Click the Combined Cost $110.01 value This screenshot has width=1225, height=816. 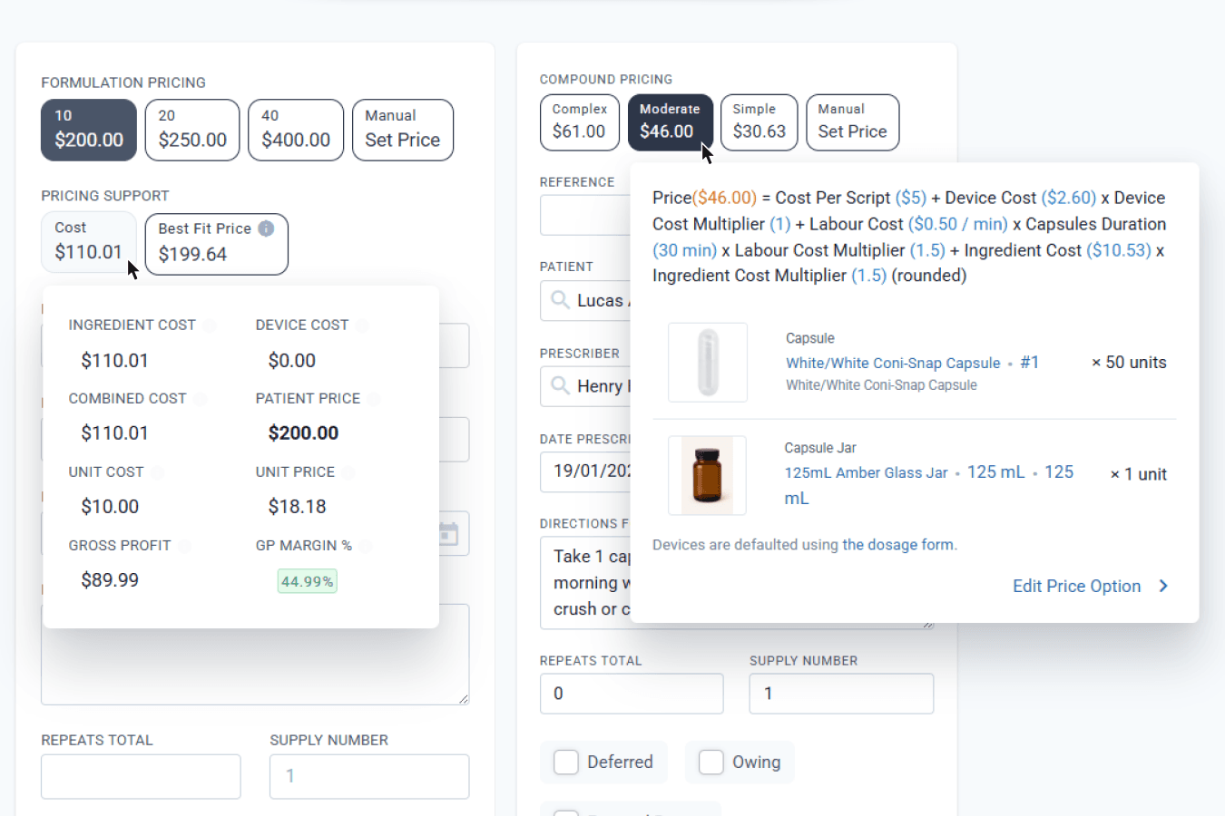click(114, 433)
